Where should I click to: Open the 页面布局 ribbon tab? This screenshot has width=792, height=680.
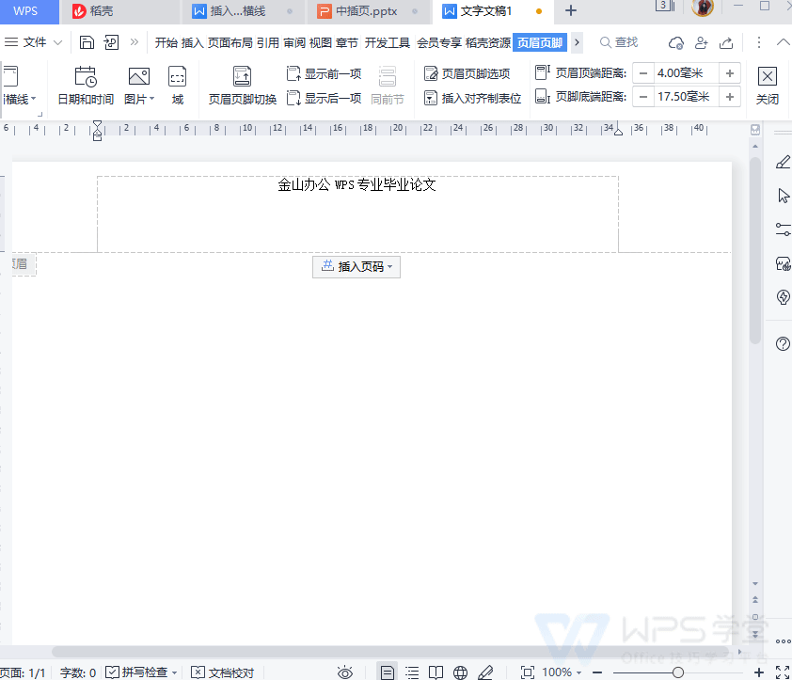[230, 43]
